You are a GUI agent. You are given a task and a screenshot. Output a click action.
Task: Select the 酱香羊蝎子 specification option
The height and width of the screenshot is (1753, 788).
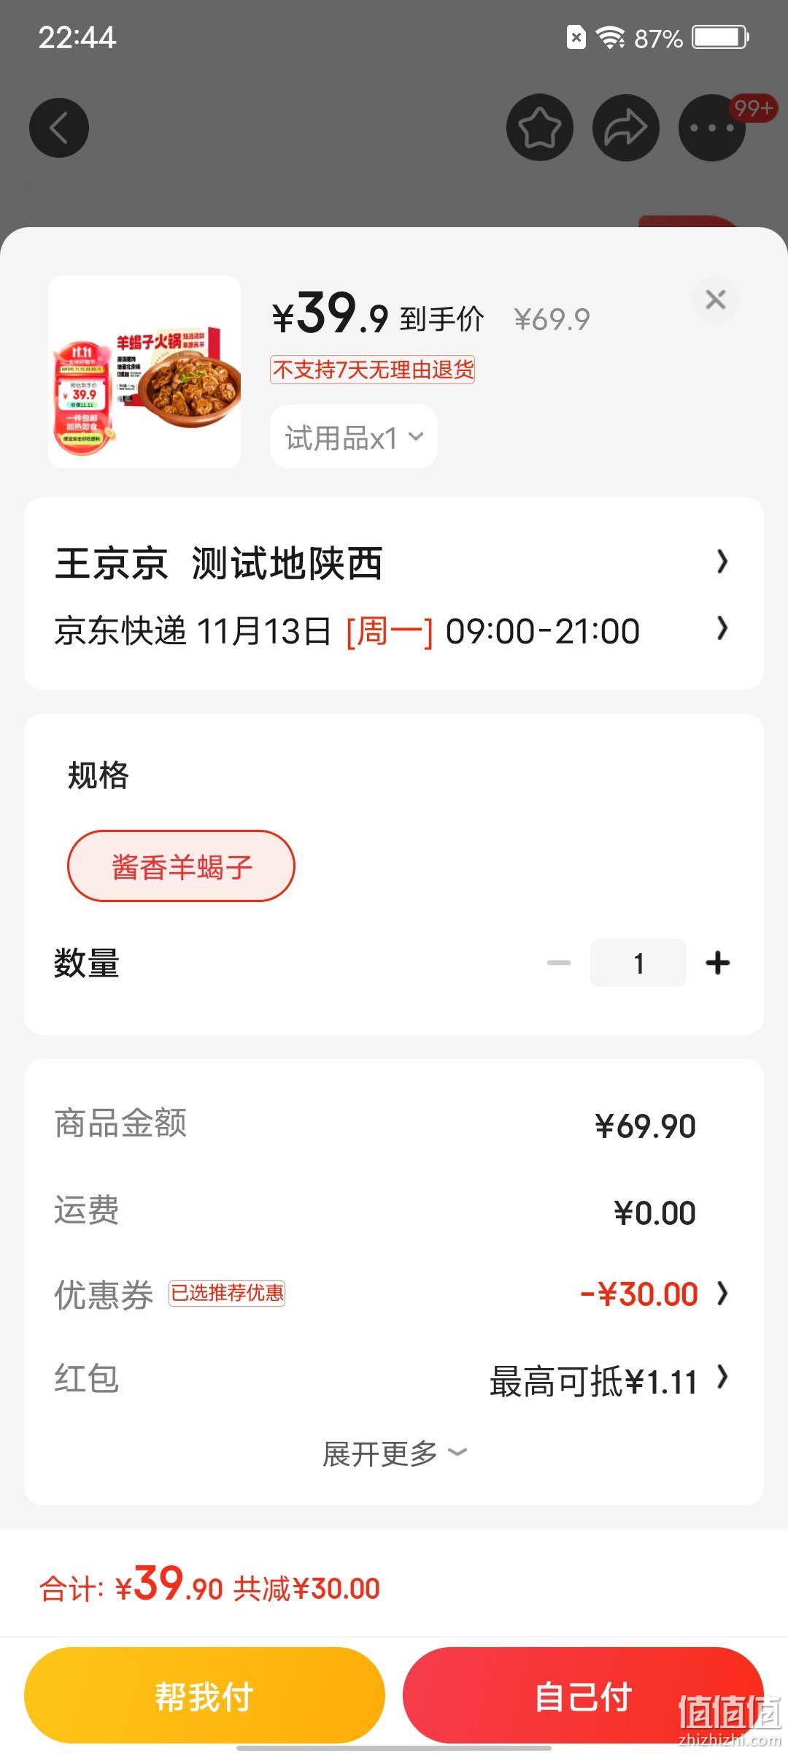(x=181, y=866)
